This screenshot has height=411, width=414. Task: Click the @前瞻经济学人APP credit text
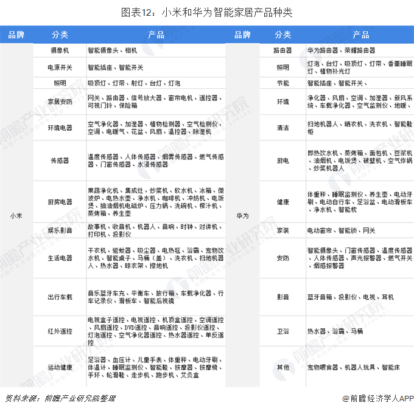tap(378, 399)
